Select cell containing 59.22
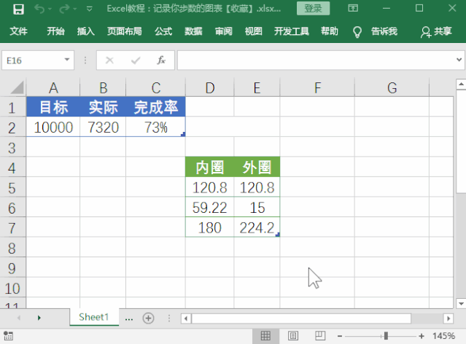The width and height of the screenshot is (466, 344). click(x=210, y=208)
